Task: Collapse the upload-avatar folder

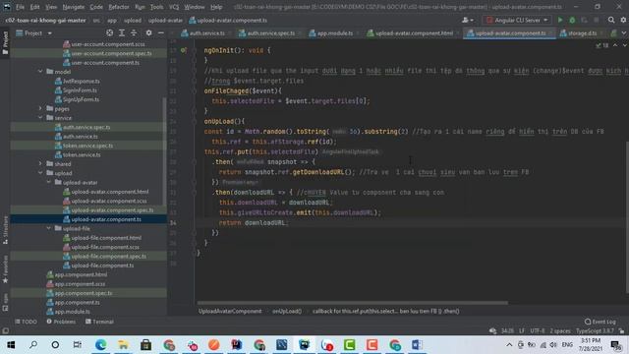Action: (49, 182)
